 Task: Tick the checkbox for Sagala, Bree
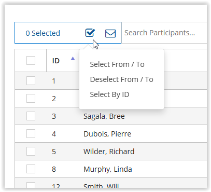31,116
